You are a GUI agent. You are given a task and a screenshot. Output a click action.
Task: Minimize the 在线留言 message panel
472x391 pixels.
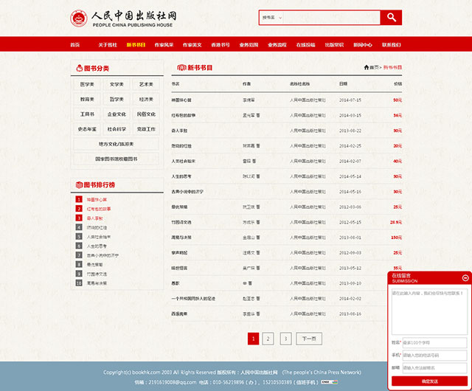click(x=465, y=278)
